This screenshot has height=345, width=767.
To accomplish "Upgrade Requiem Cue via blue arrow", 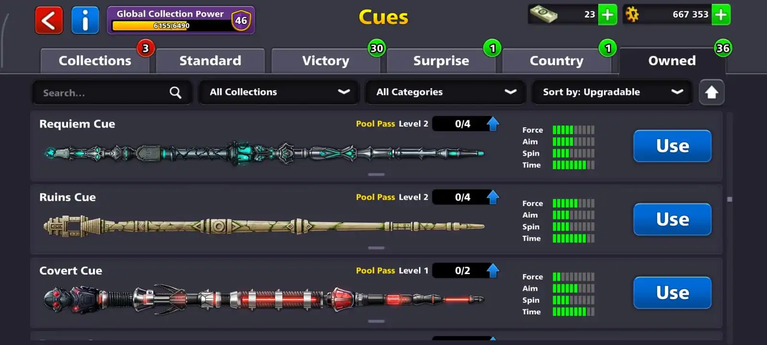I will [493, 124].
